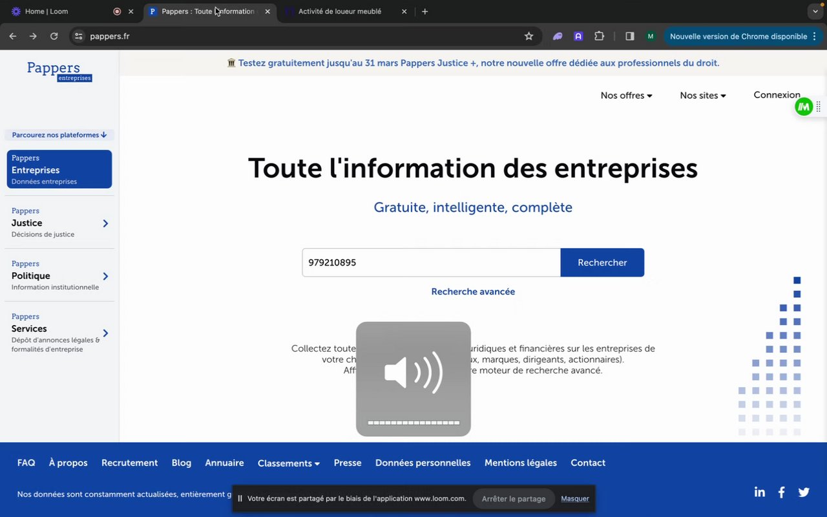The image size is (827, 517).
Task: Click Arrêter le partage button
Action: point(514,498)
